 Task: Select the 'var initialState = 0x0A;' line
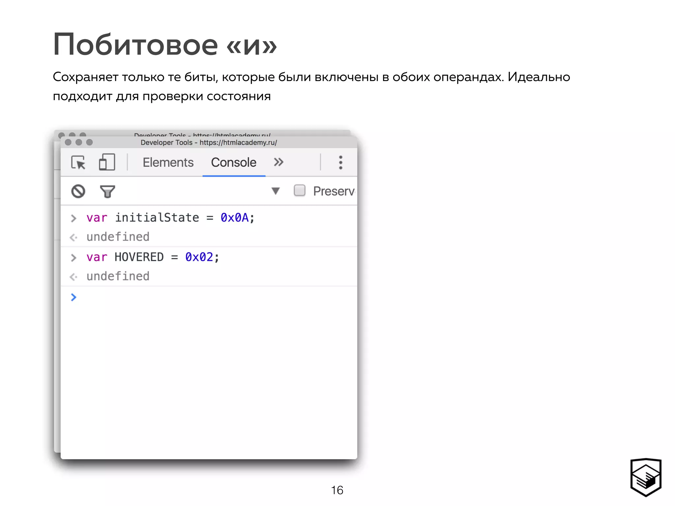click(x=170, y=218)
